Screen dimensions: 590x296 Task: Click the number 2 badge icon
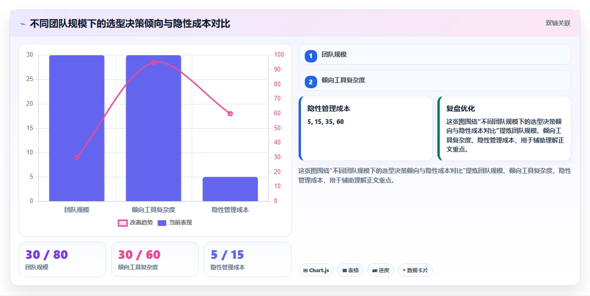(x=311, y=82)
